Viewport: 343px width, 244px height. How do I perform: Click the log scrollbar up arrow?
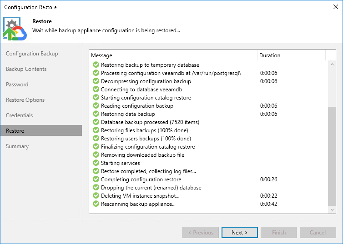click(x=332, y=65)
